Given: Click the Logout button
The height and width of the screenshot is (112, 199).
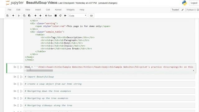Looking at the screenshot, I should pos(194,3).
